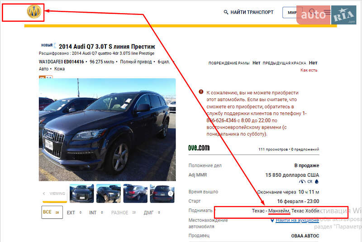Open the НАЙТИ ТРАНСПОРТ vehicle search
Screen dimensions: 362x242
pyautogui.click(x=248, y=12)
